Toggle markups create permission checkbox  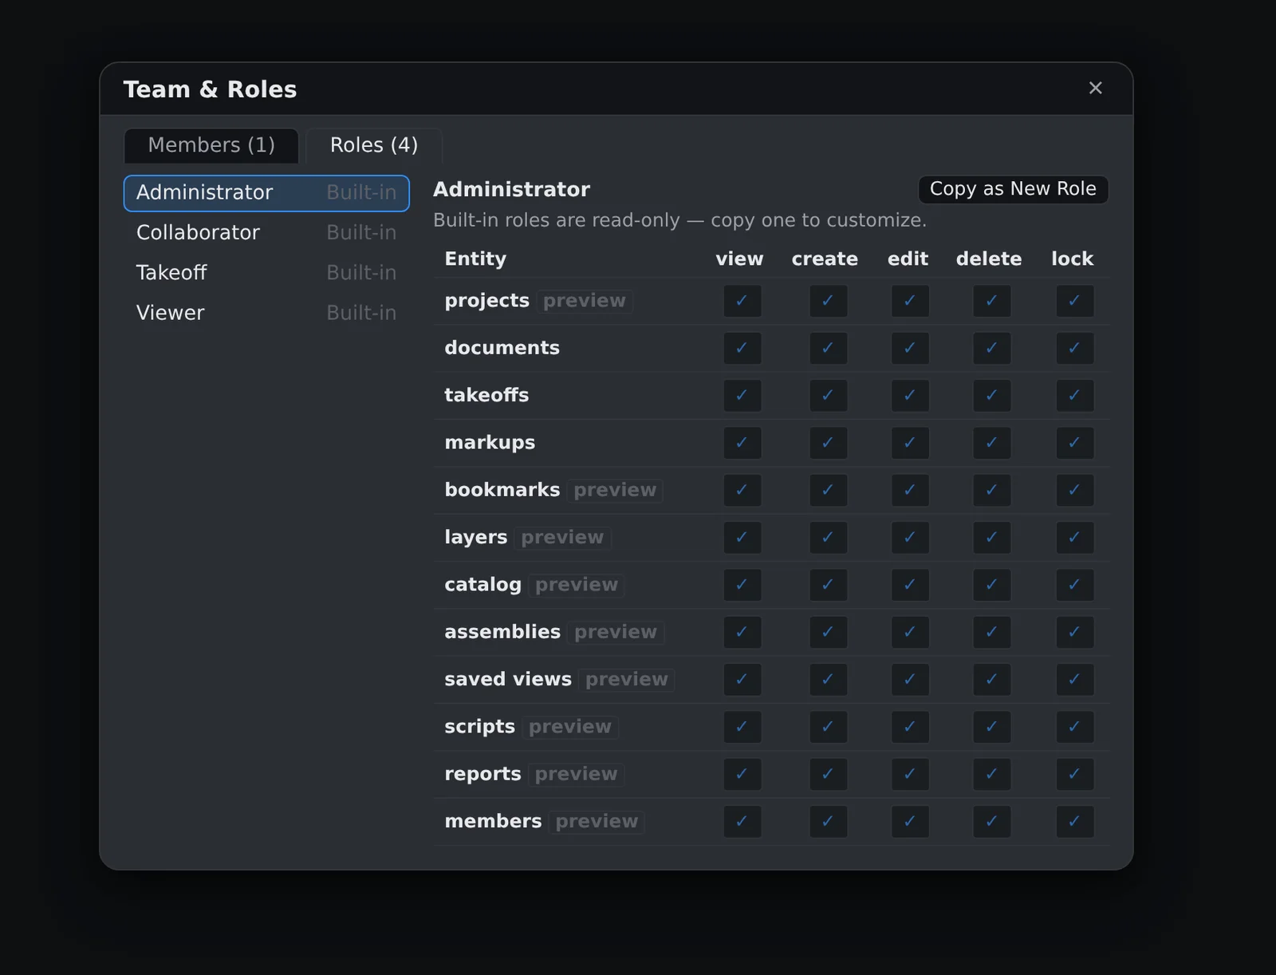(828, 443)
